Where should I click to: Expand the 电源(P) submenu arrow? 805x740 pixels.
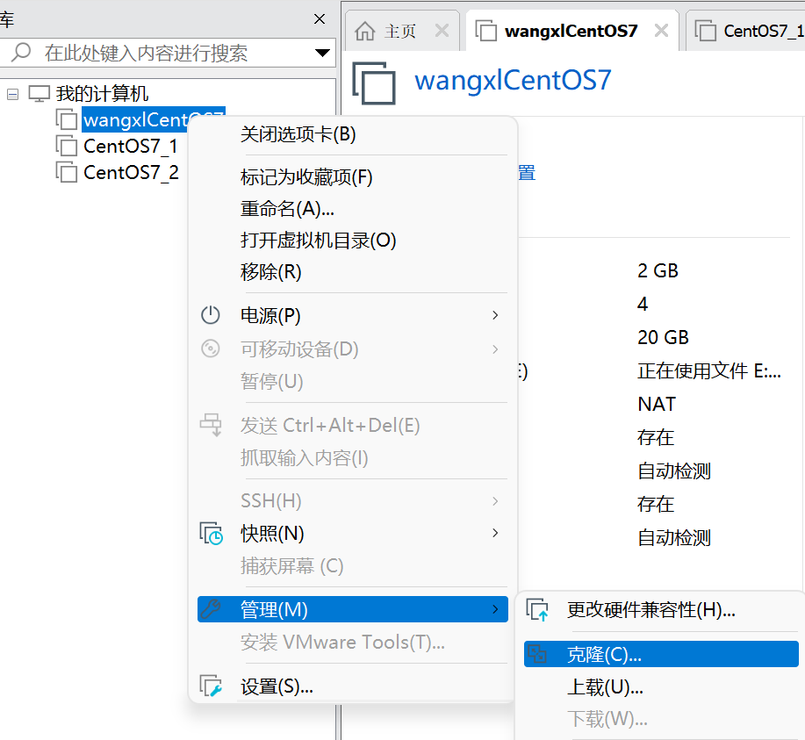(x=495, y=315)
